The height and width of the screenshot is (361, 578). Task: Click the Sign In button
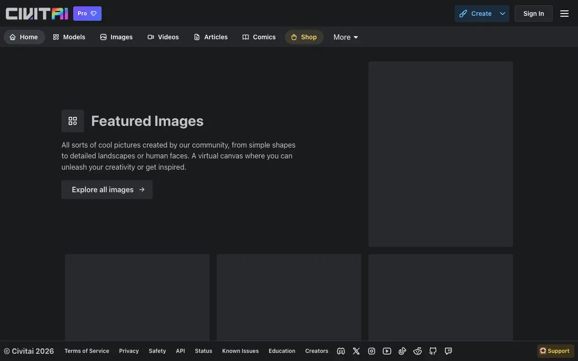534,14
